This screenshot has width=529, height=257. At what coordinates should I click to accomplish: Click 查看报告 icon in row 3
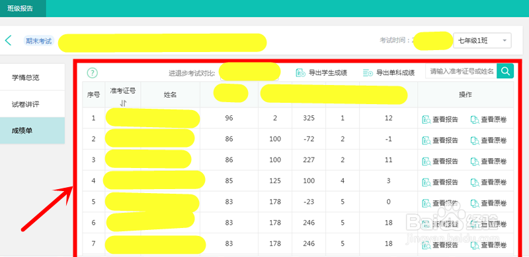pos(427,161)
